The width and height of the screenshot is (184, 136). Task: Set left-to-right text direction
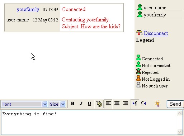[135, 104]
